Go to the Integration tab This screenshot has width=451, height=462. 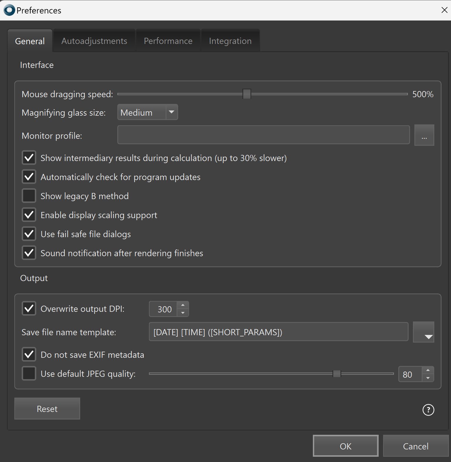[x=230, y=41]
